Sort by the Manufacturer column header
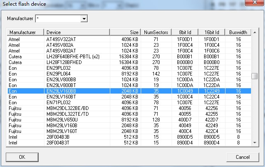265x167 pixels. point(26,32)
